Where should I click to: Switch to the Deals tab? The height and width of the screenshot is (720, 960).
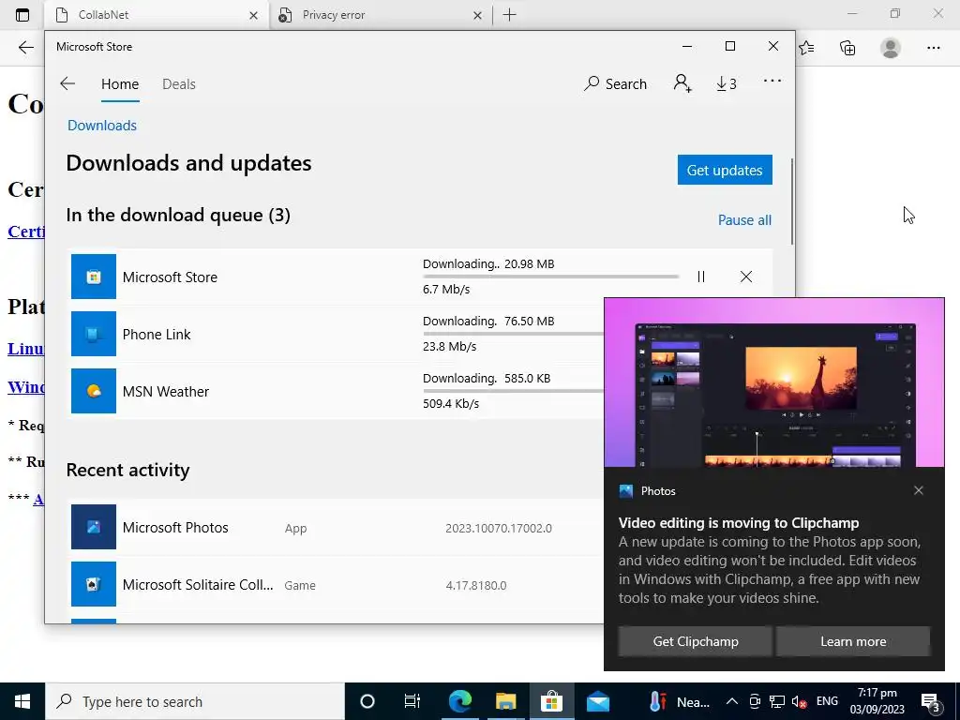click(179, 83)
